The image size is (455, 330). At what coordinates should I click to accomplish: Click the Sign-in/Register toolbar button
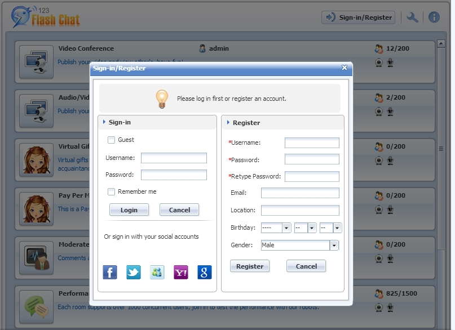tap(358, 17)
